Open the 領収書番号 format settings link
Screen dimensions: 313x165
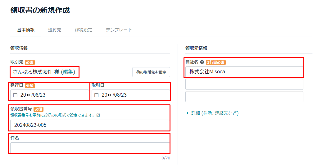pyautogui.click(x=52, y=115)
